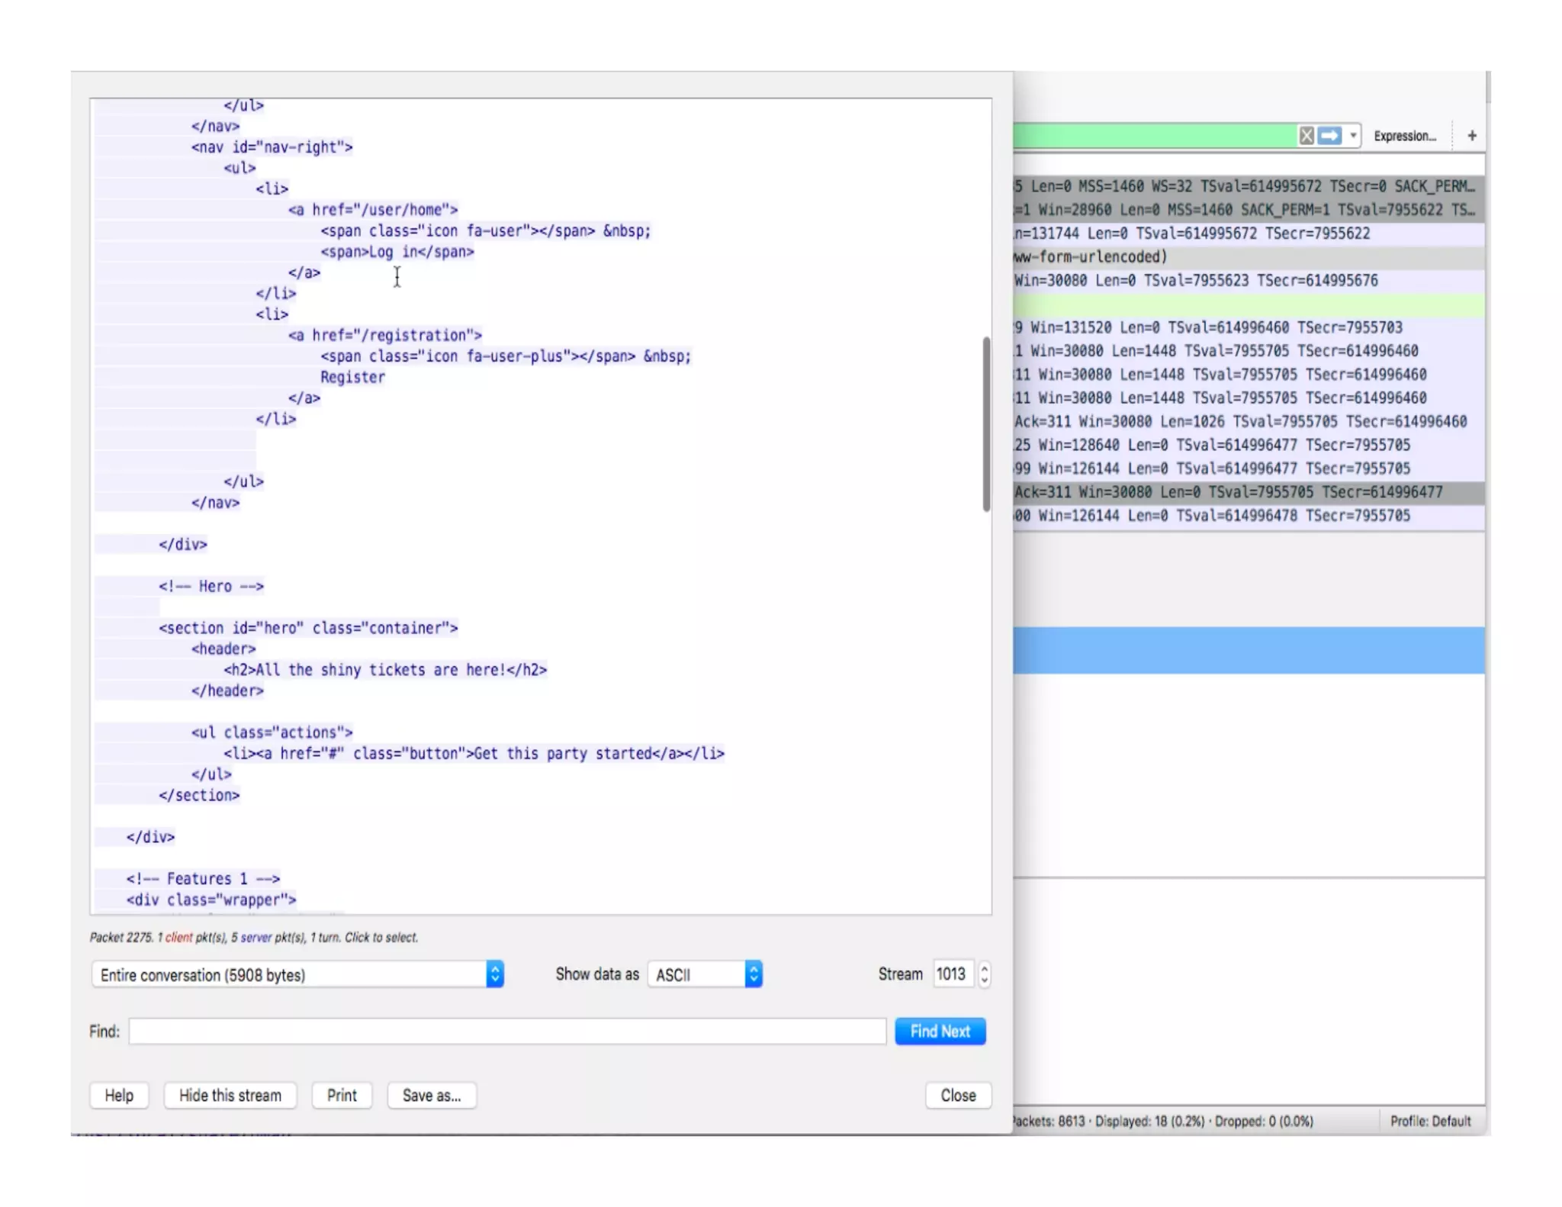Add filter button with plus icon
The height and width of the screenshot is (1207, 1562).
click(x=1471, y=136)
